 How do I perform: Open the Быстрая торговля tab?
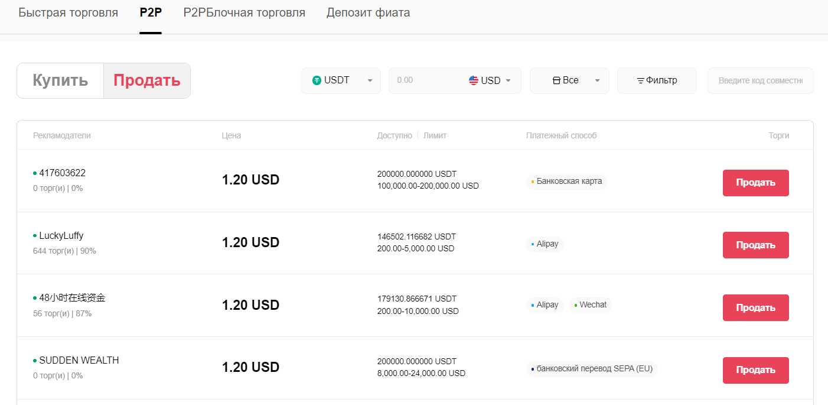click(x=69, y=12)
